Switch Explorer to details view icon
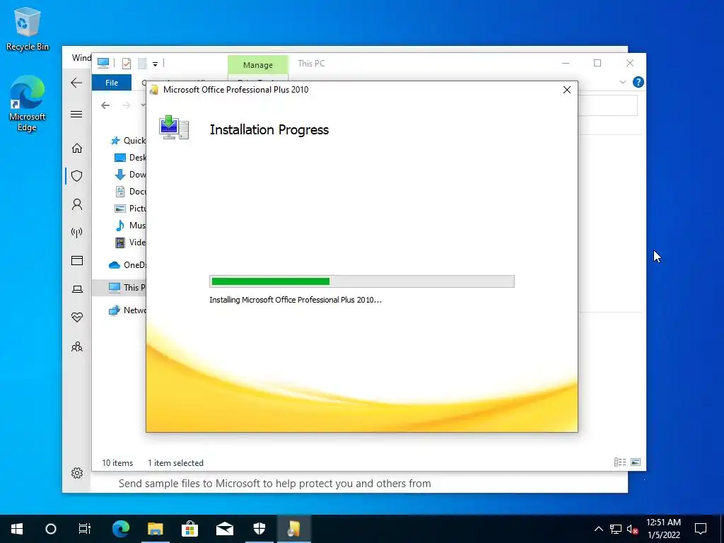 [x=619, y=462]
